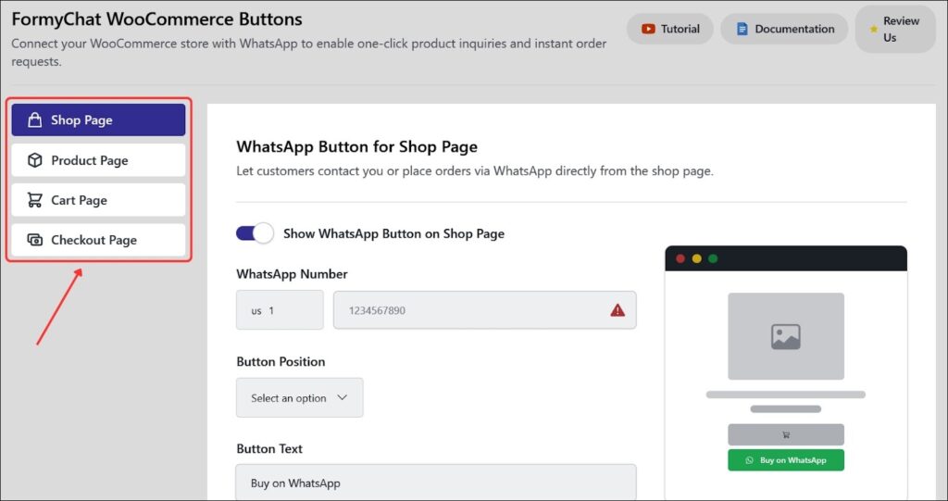Click the box icon next to Product Page
Viewport: 948px width, 501px height.
35,160
